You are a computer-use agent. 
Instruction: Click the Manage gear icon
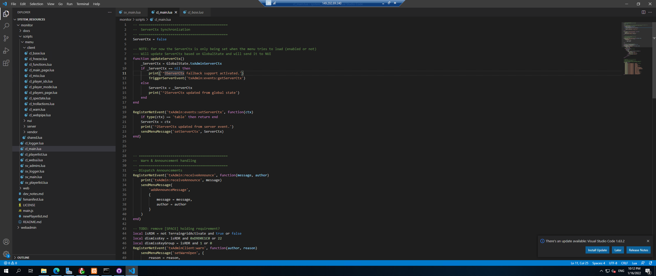tap(6, 254)
